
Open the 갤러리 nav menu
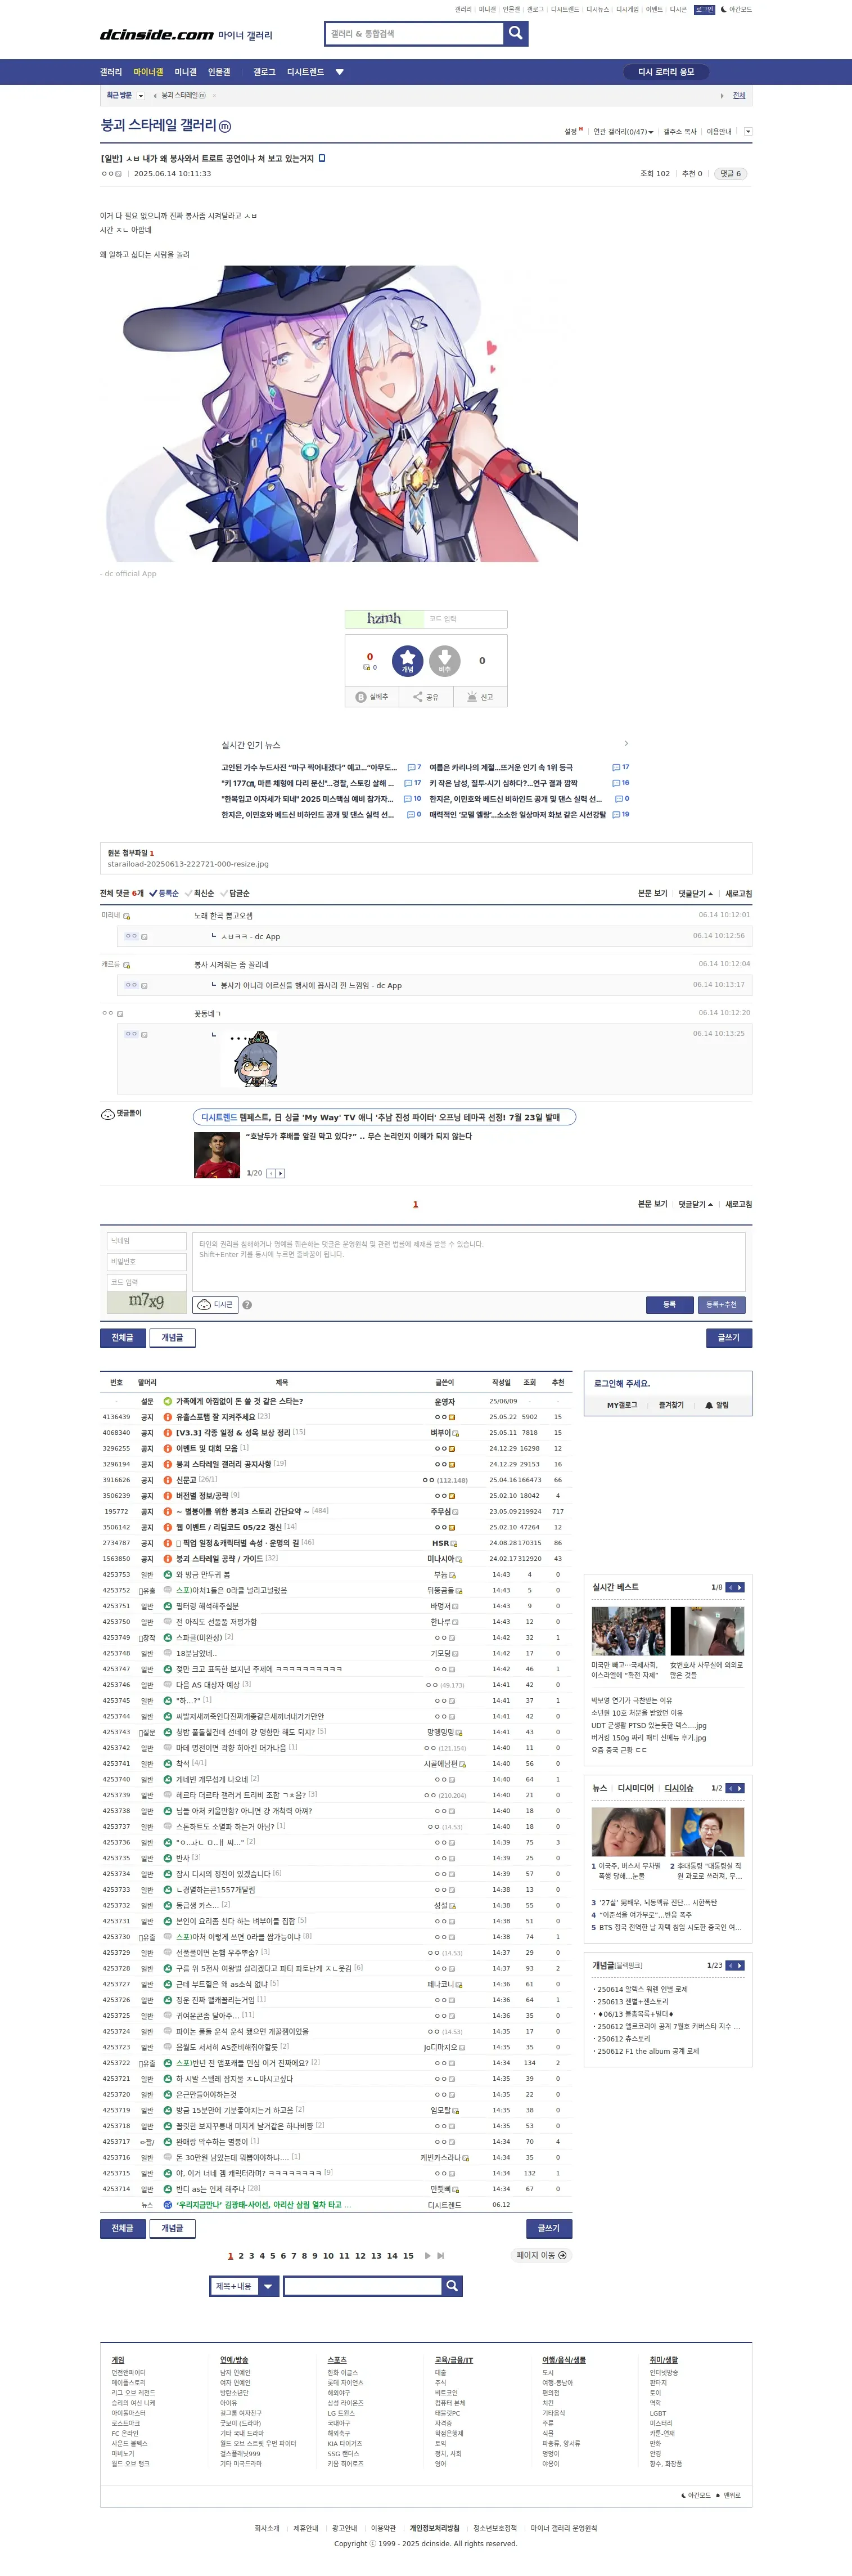(x=111, y=72)
